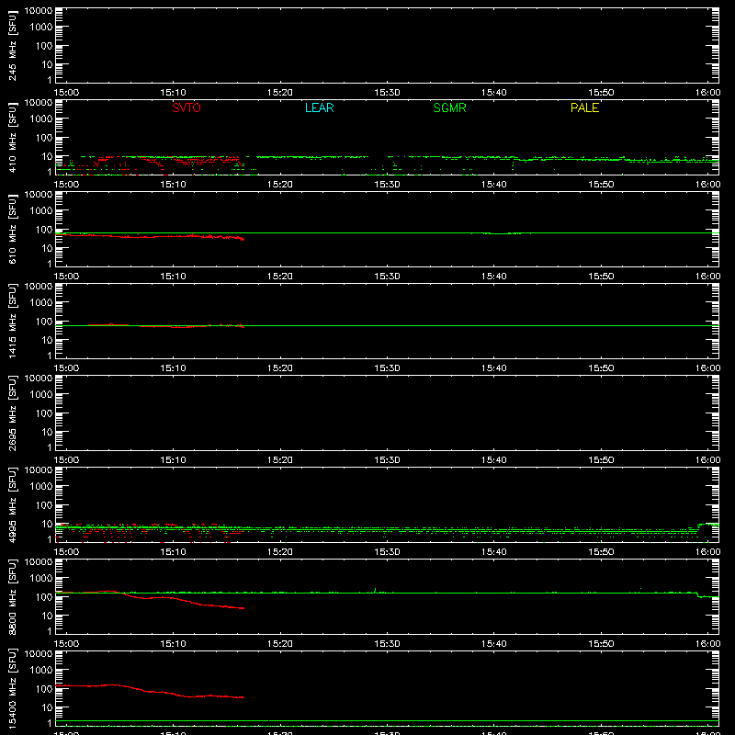
Task: Click 15:00 tick label under 8800 MHz panel
Action: [66, 644]
